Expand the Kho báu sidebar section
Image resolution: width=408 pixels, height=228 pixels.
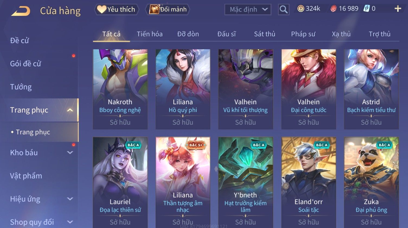point(70,153)
